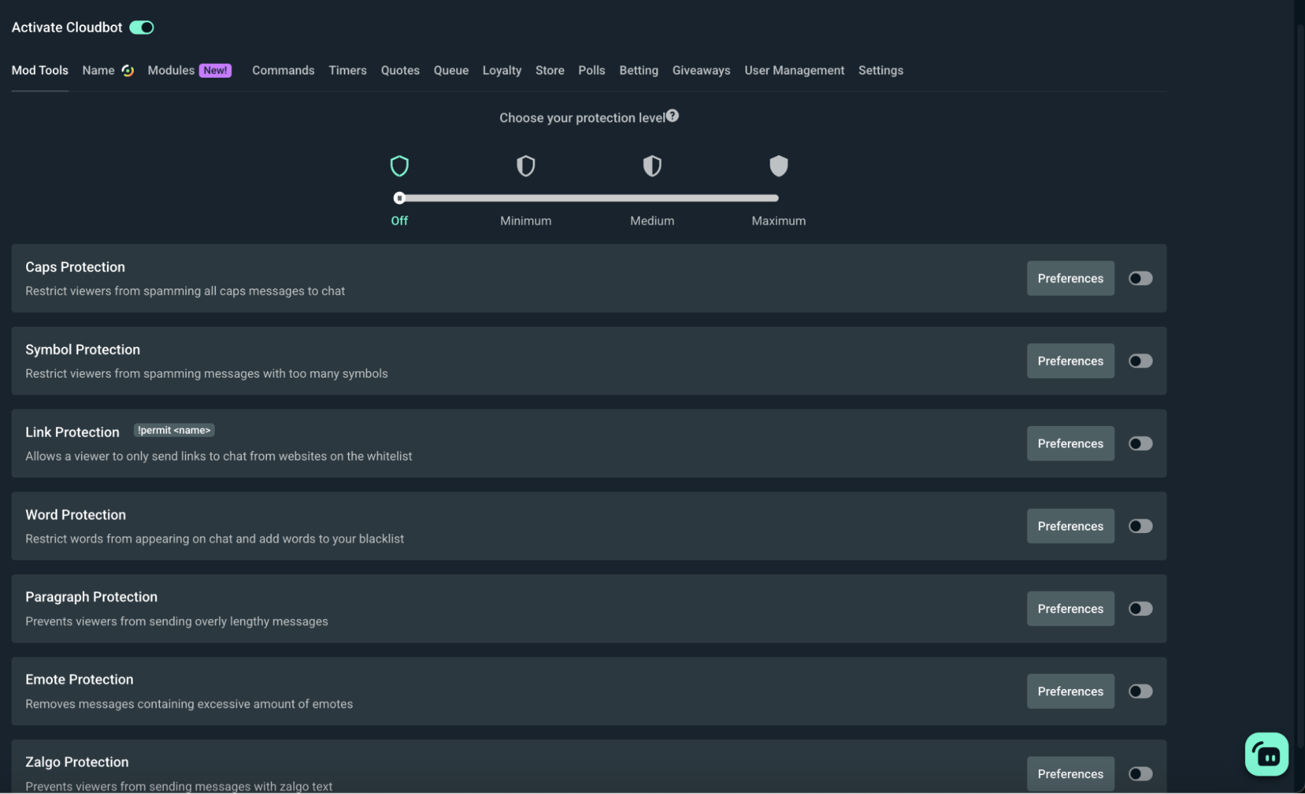Open Caps Protection Preferences

click(1070, 278)
